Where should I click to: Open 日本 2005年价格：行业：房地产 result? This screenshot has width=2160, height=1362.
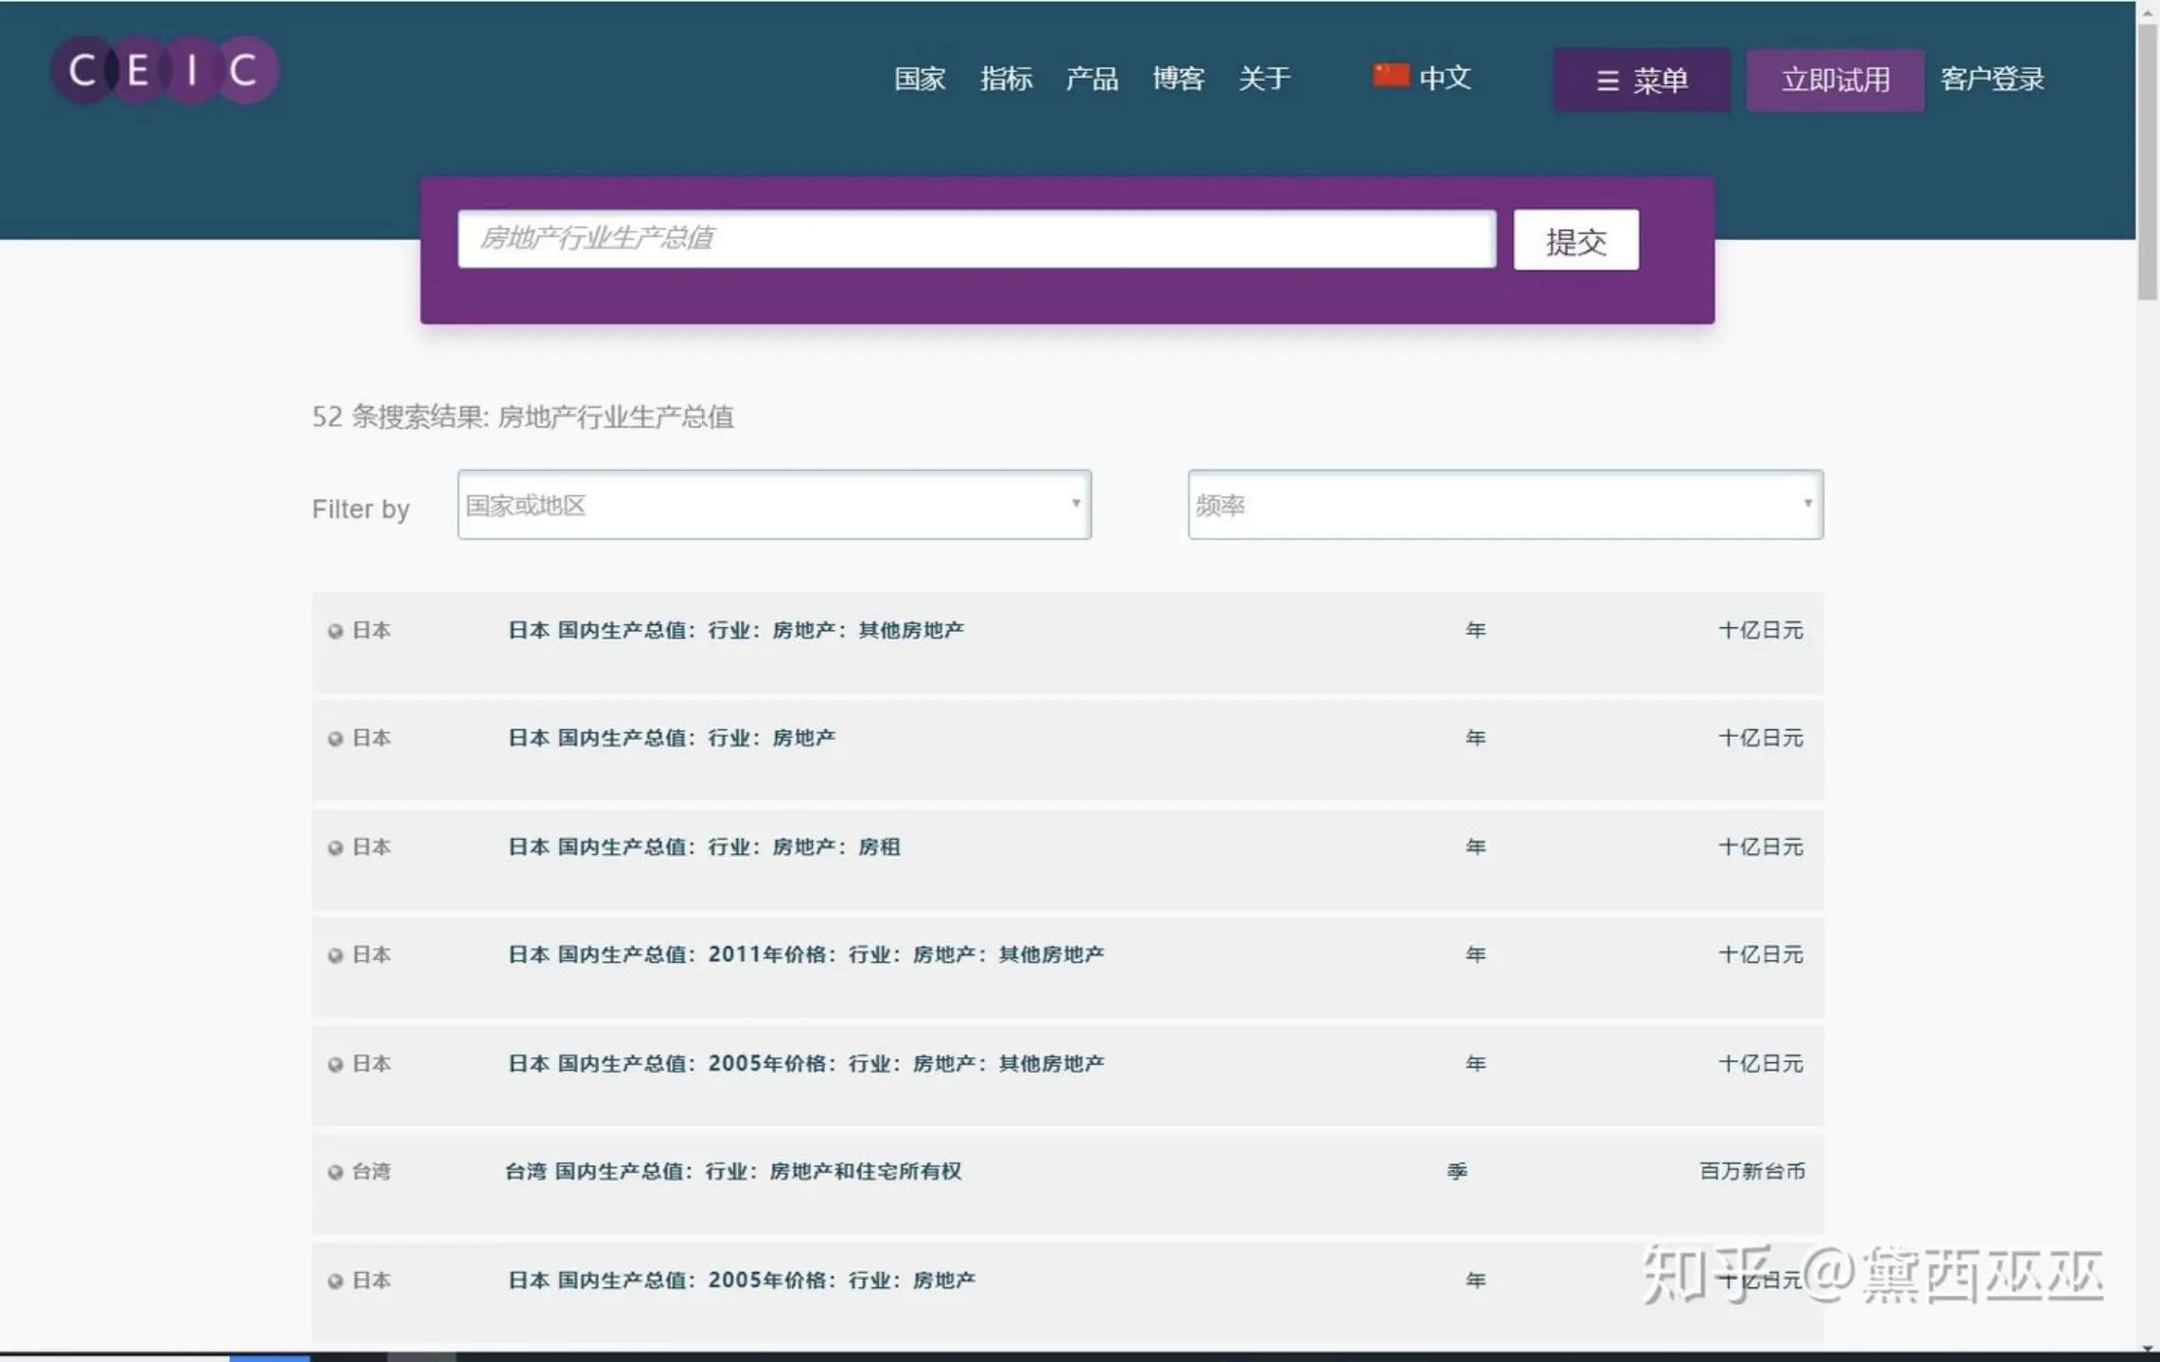[x=742, y=1280]
